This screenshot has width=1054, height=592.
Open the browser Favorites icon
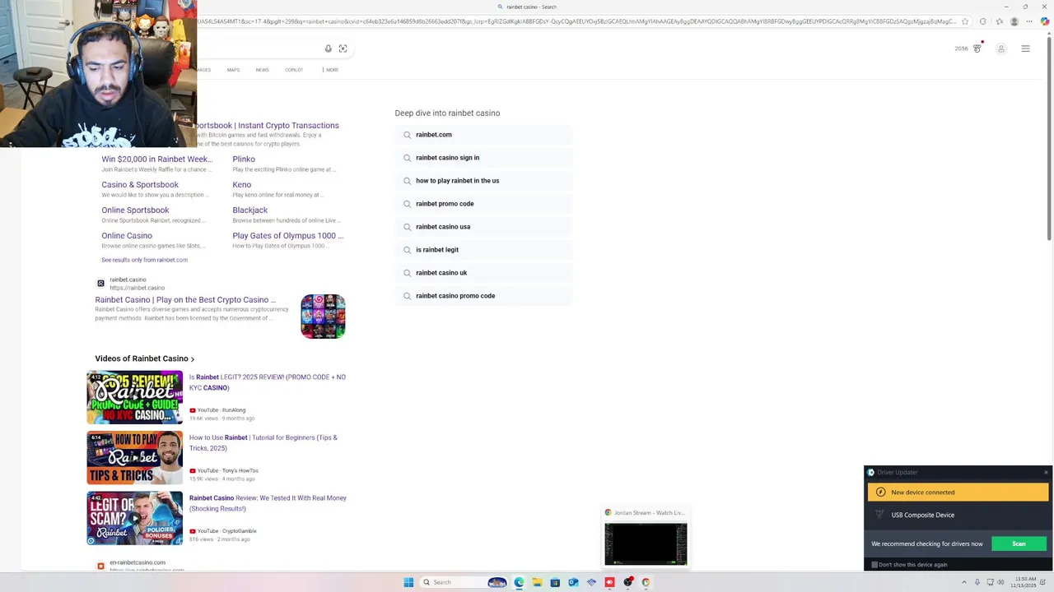999,21
